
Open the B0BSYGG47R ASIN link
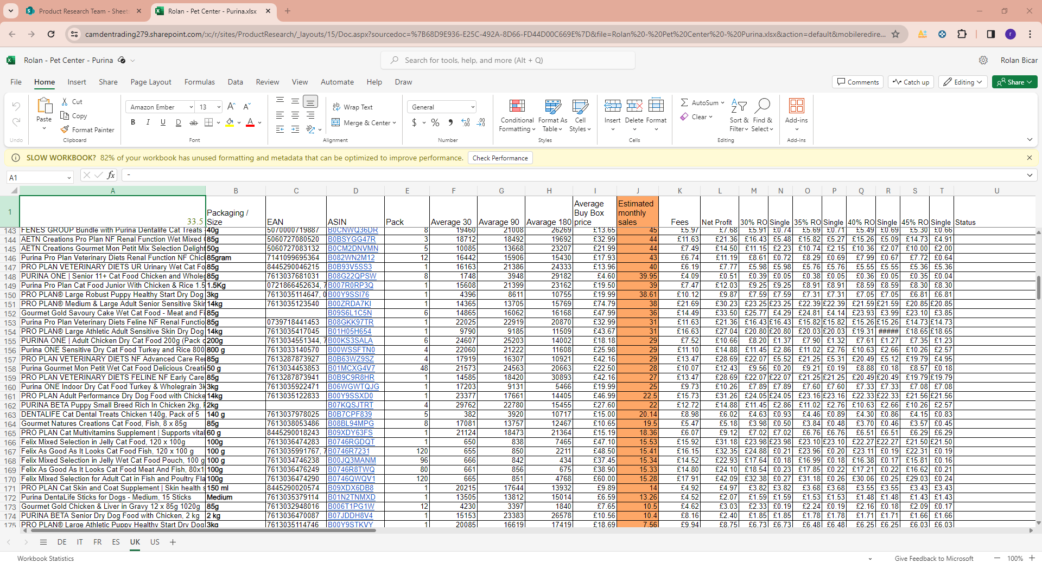pyautogui.click(x=351, y=239)
